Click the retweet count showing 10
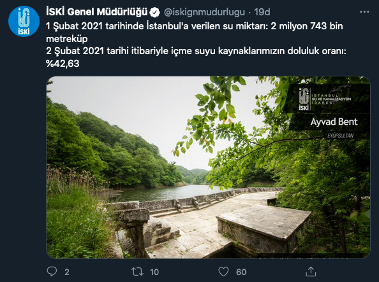 [x=154, y=272]
